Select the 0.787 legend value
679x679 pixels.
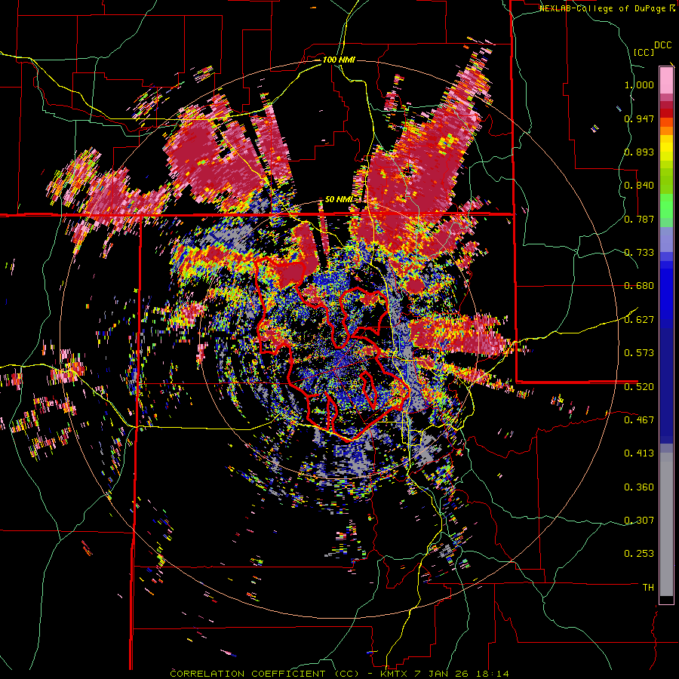[x=639, y=219]
